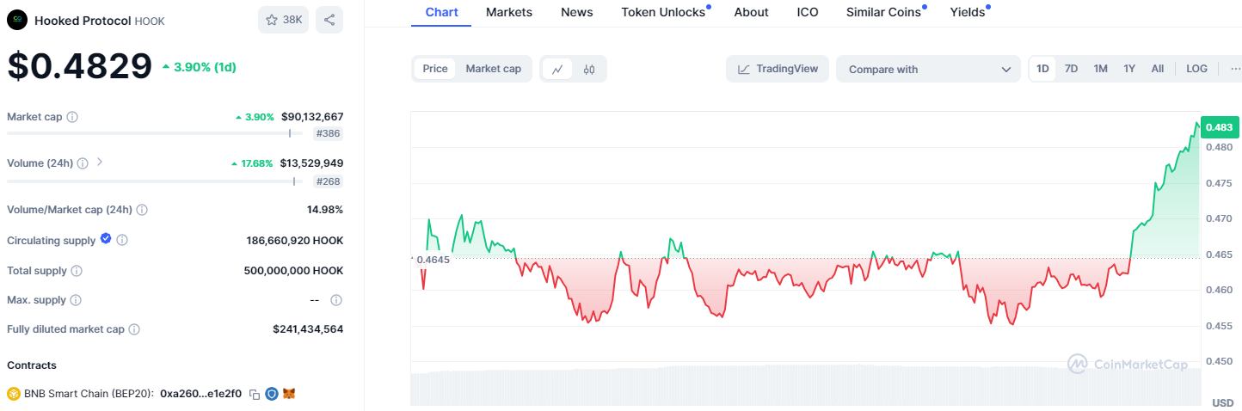Image resolution: width=1242 pixels, height=411 pixels.
Task: Open the share icon button
Action: tap(329, 20)
